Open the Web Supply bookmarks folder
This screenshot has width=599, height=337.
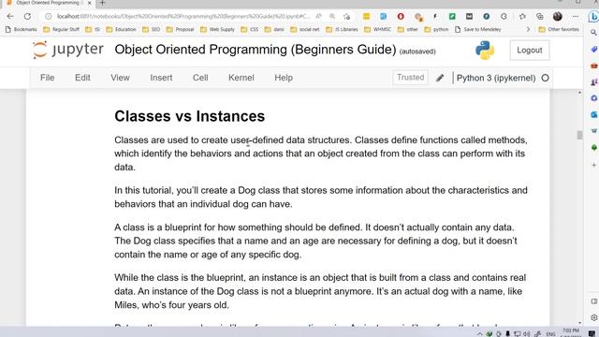(217, 29)
